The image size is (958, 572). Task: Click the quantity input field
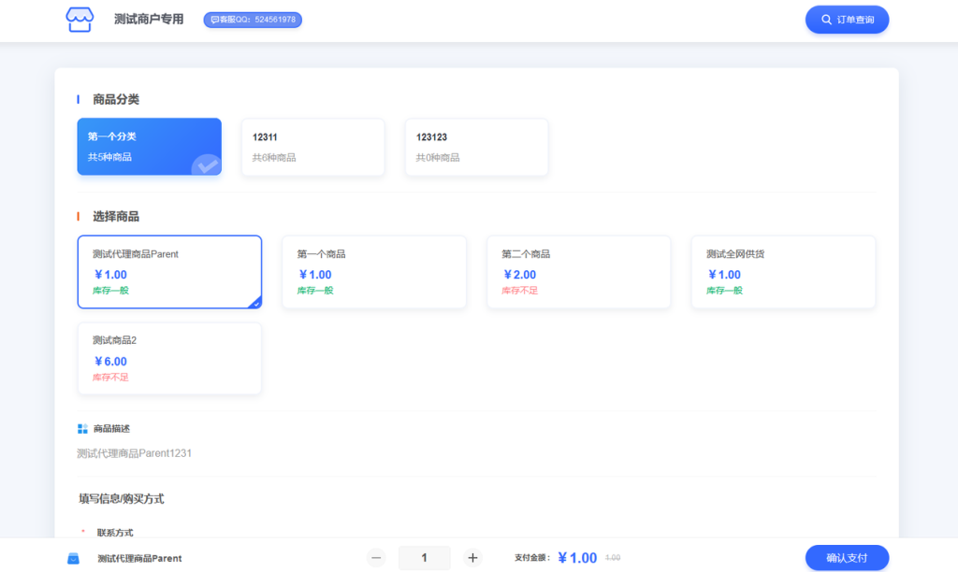(x=424, y=558)
